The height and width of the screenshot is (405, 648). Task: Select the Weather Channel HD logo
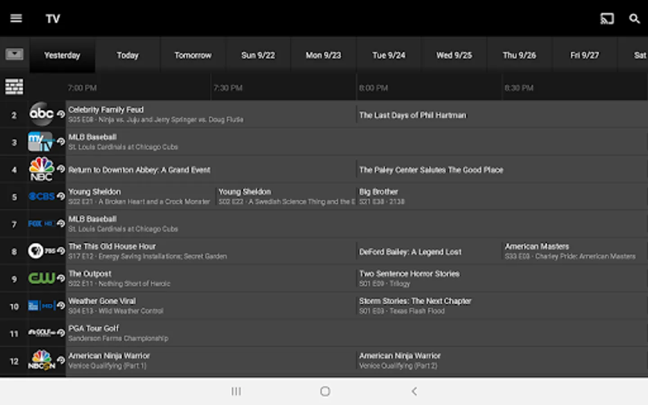(41, 306)
